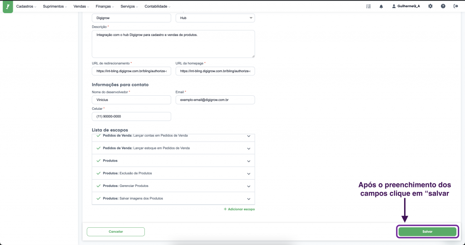This screenshot has height=245, width=465.
Task: Expand Lançar estoque em Pedidos de Venda
Action: [248, 148]
